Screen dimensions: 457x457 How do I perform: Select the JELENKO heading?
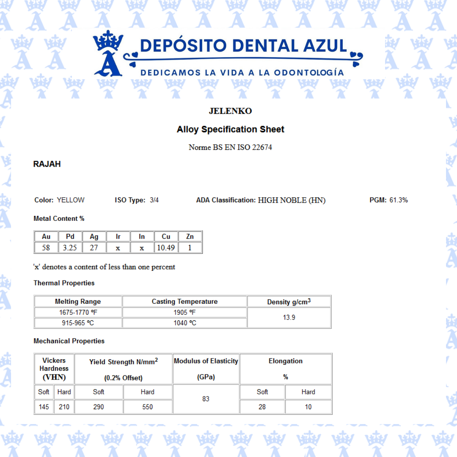[x=230, y=111]
